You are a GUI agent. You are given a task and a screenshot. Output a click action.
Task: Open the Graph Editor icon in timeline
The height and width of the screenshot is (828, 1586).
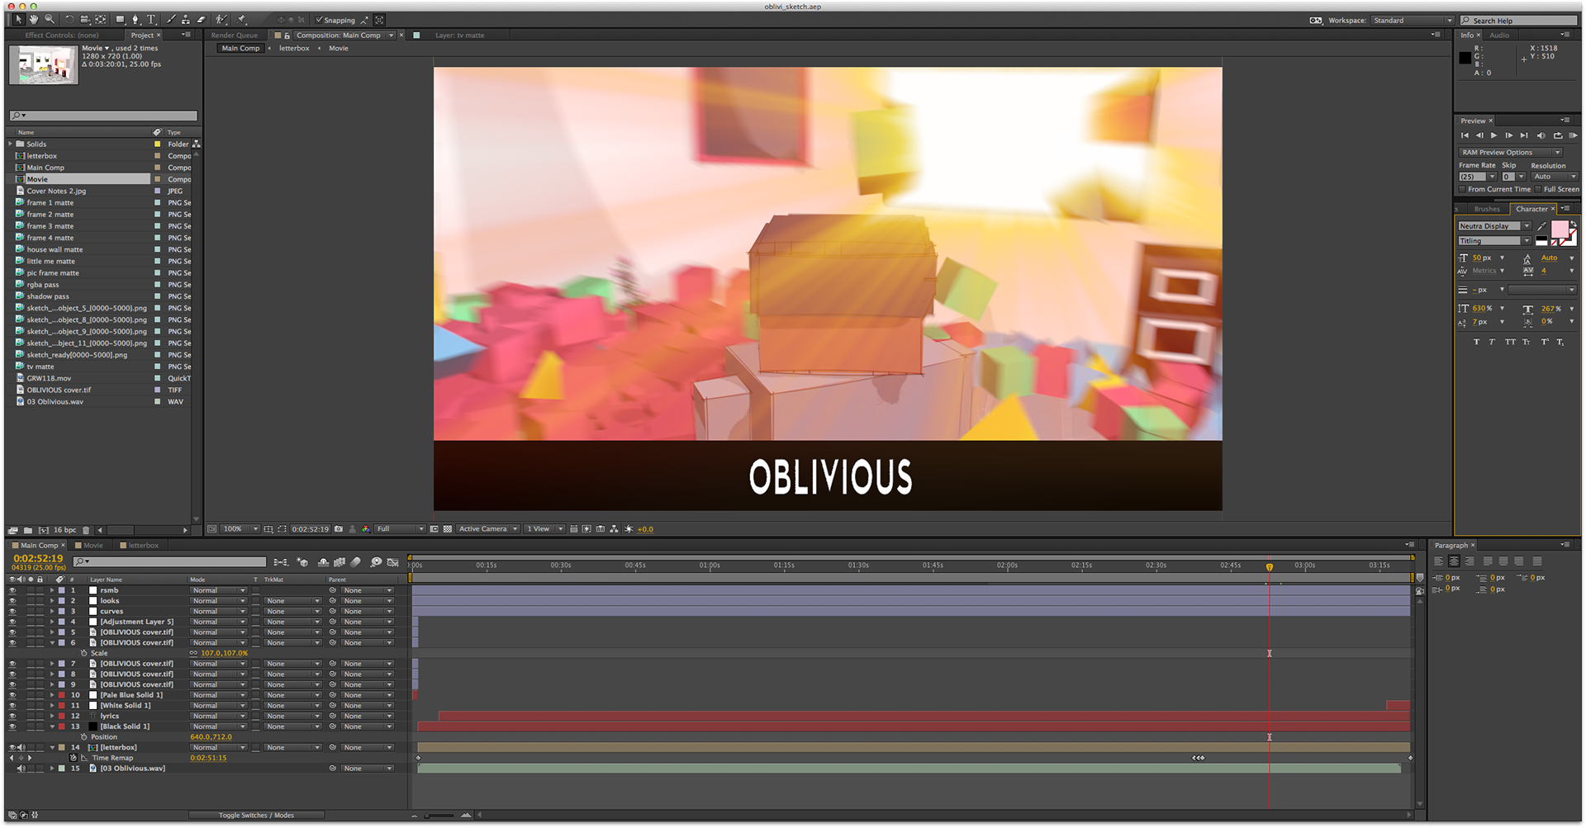click(393, 562)
